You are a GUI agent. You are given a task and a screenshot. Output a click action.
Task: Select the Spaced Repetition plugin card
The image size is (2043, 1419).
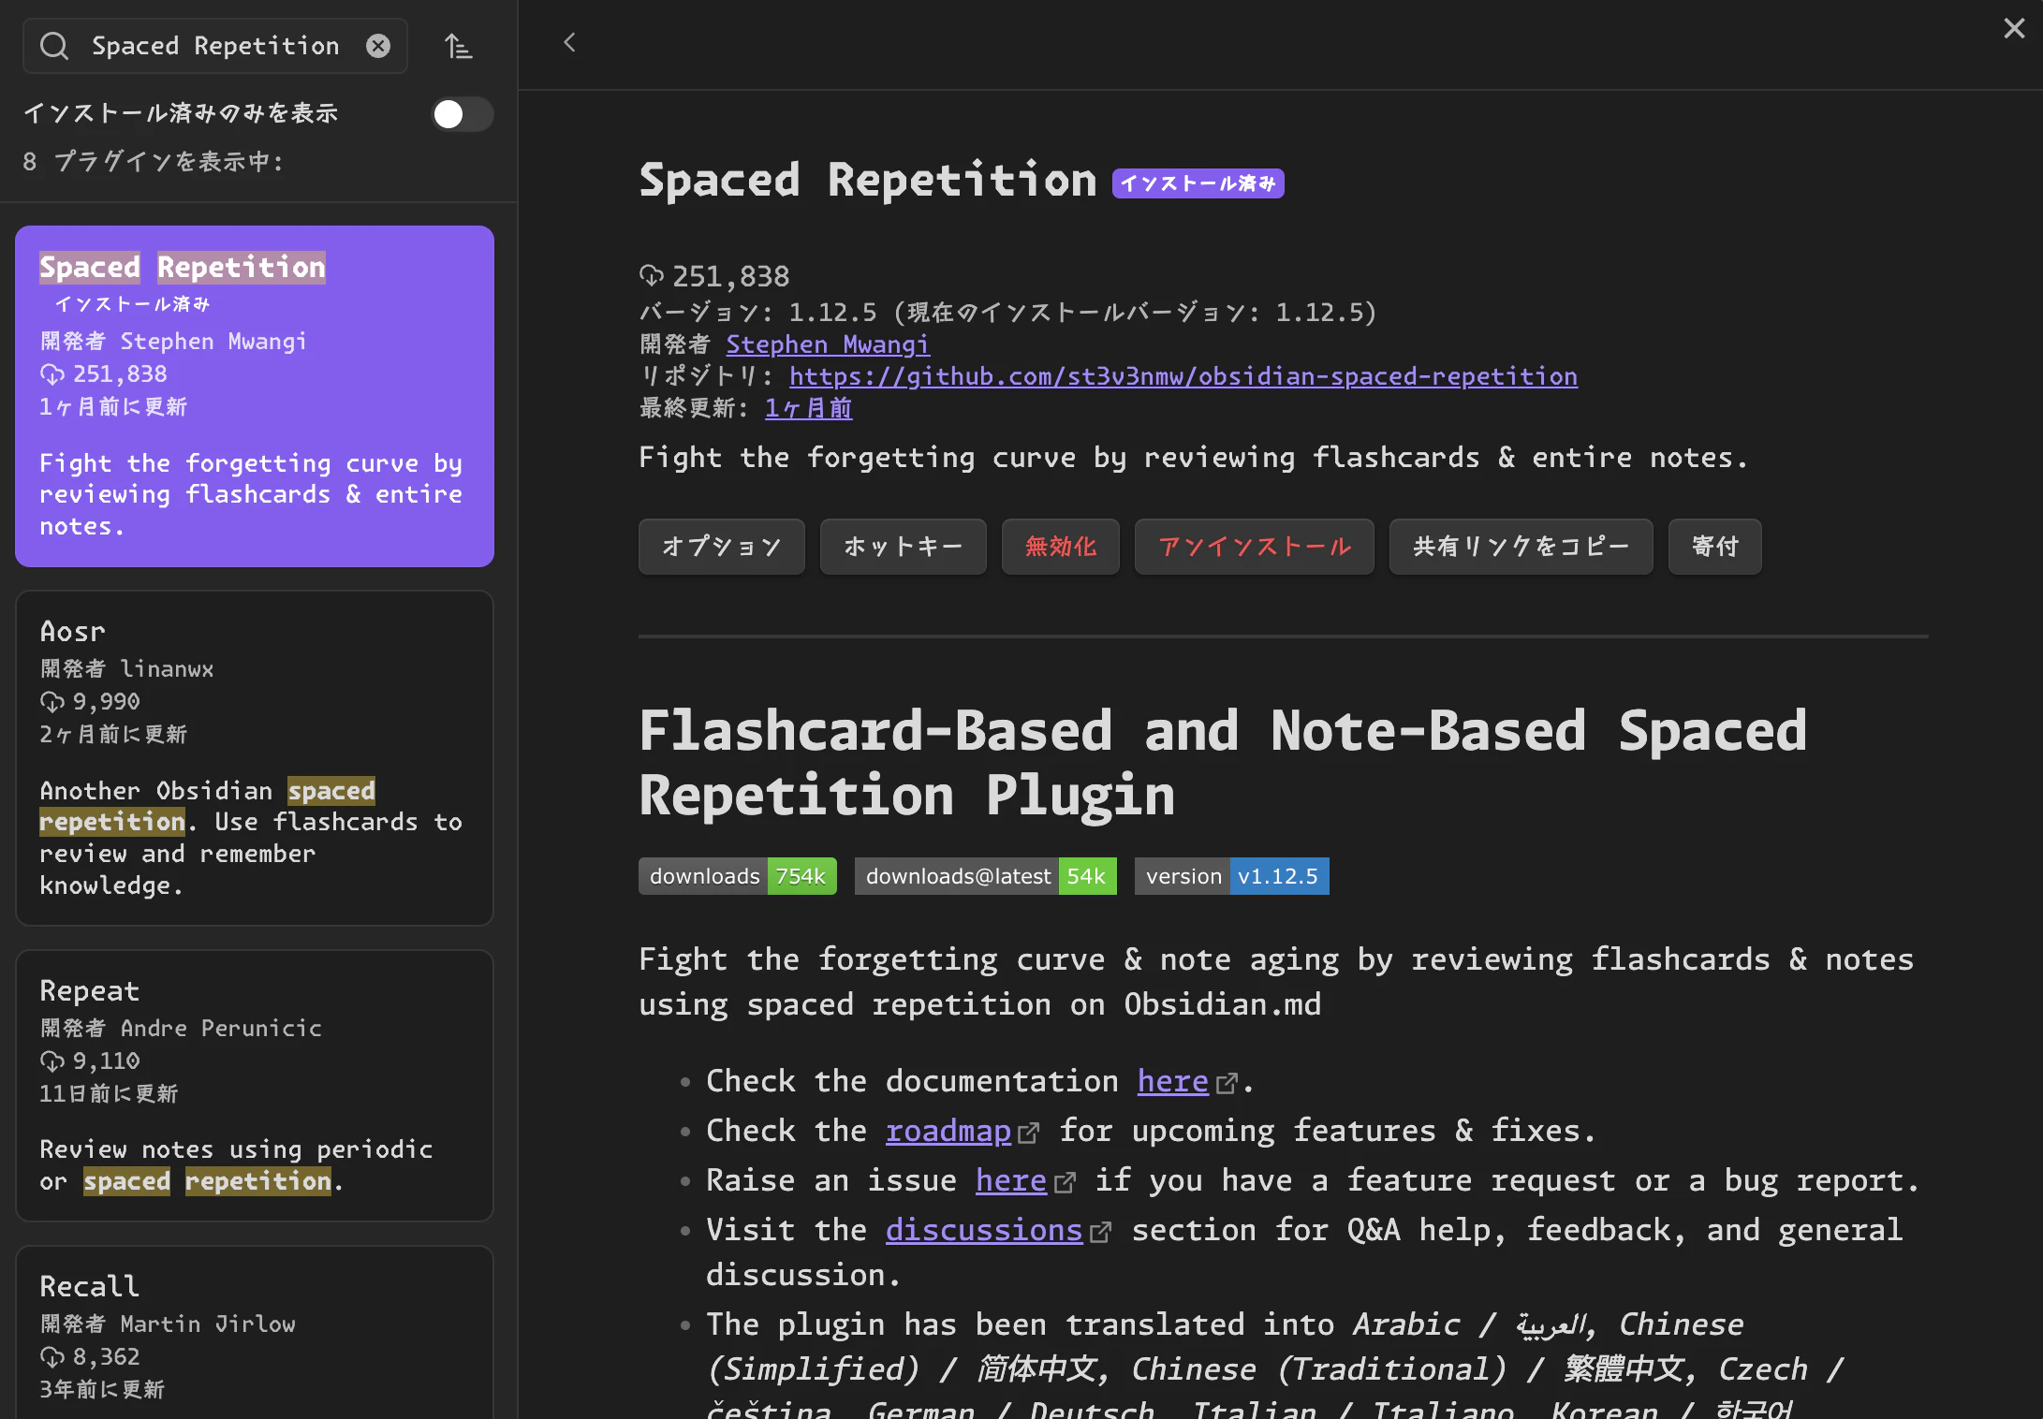click(x=255, y=396)
